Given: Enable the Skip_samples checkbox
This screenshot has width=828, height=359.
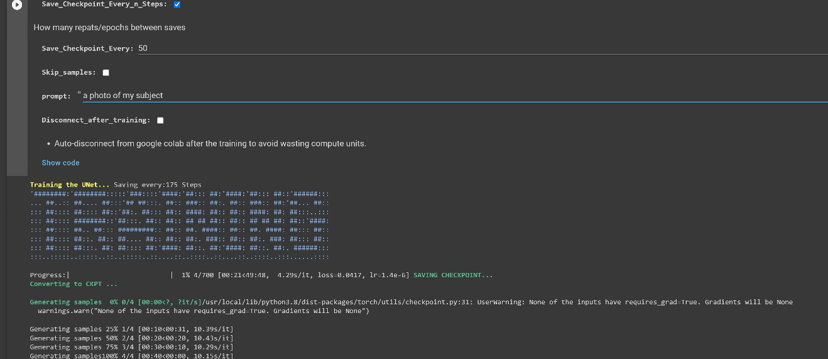Looking at the screenshot, I should tap(106, 73).
